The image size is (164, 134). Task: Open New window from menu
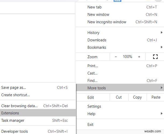click(x=98, y=14)
